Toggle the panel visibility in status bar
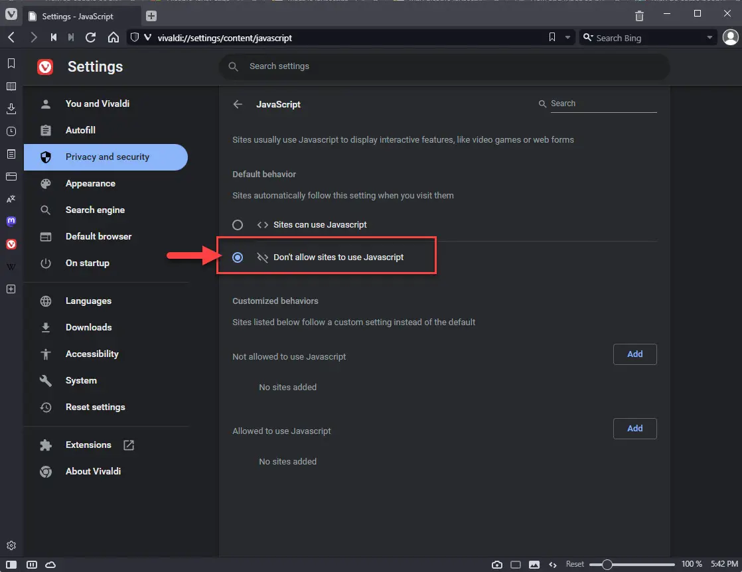Screen dimensions: 742x572 pos(11,565)
